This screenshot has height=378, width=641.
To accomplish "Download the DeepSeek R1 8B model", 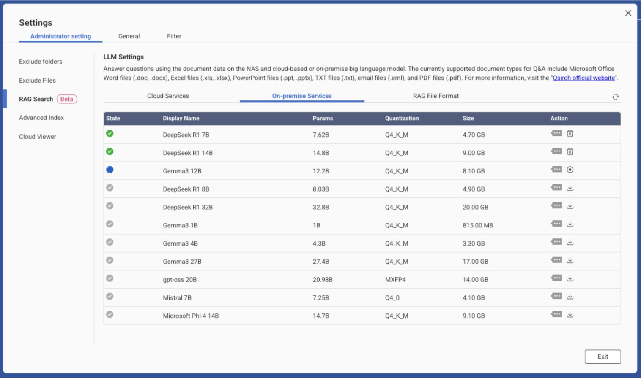I will click(570, 188).
